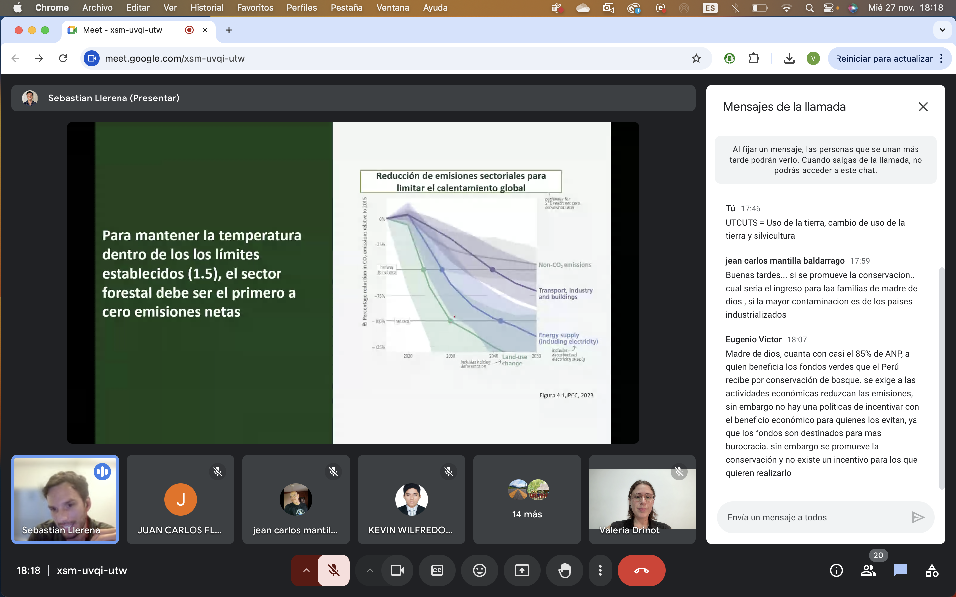Image resolution: width=956 pixels, height=597 pixels.
Task: Open the activities shapes icon
Action: click(x=931, y=570)
